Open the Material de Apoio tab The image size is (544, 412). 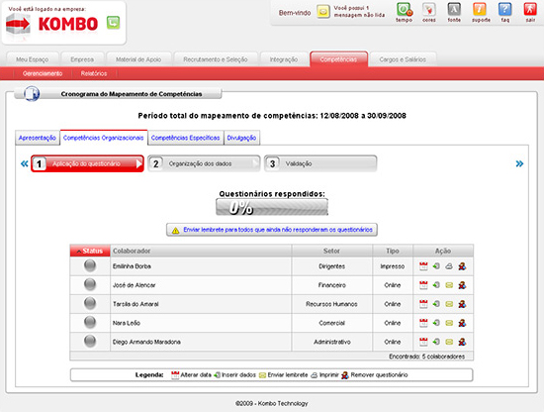(138, 59)
